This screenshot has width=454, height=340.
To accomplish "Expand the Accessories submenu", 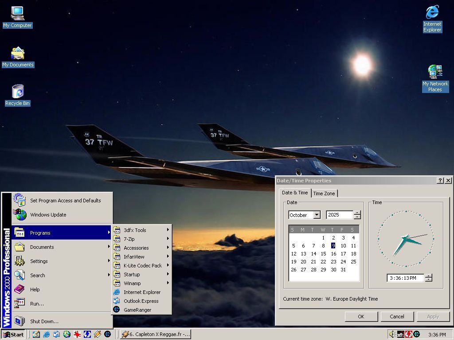I will pos(136,248).
